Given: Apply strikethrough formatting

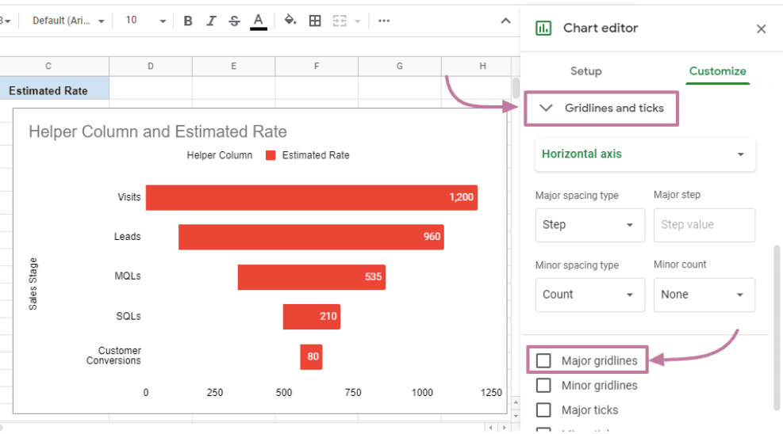Looking at the screenshot, I should tap(234, 21).
